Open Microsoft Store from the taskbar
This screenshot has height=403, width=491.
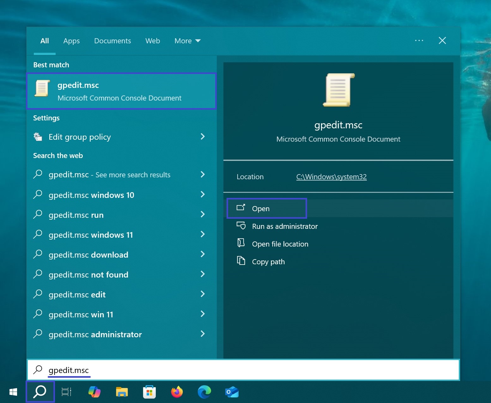[149, 392]
